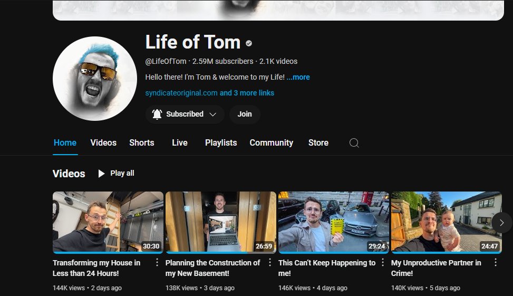Click '140K views • 5 days ago' text
The height and width of the screenshot is (296, 513).
point(425,288)
